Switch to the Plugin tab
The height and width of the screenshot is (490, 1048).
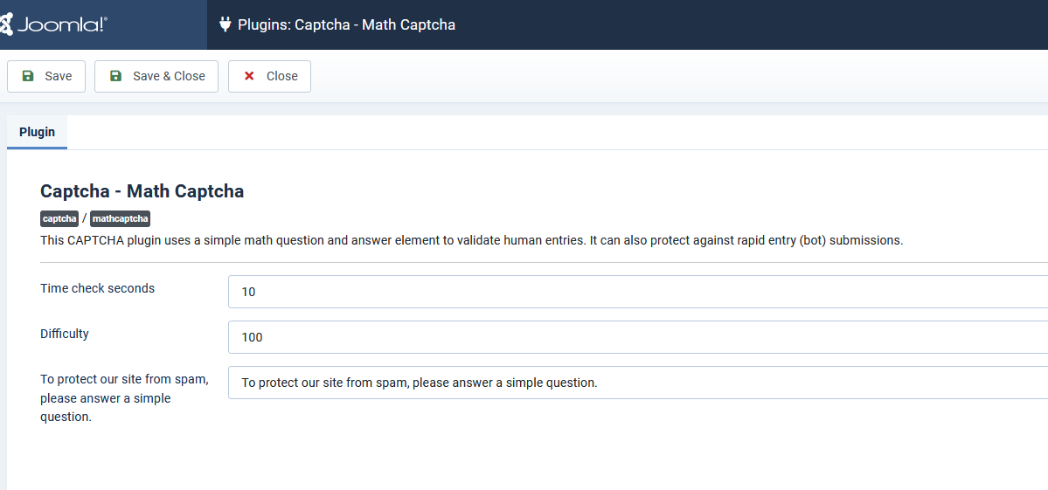point(37,132)
